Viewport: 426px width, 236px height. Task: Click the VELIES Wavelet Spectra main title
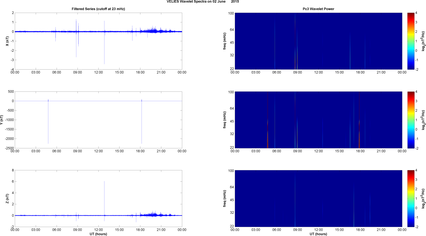point(203,2)
